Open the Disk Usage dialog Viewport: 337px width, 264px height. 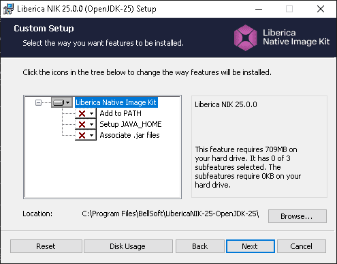[x=128, y=246]
